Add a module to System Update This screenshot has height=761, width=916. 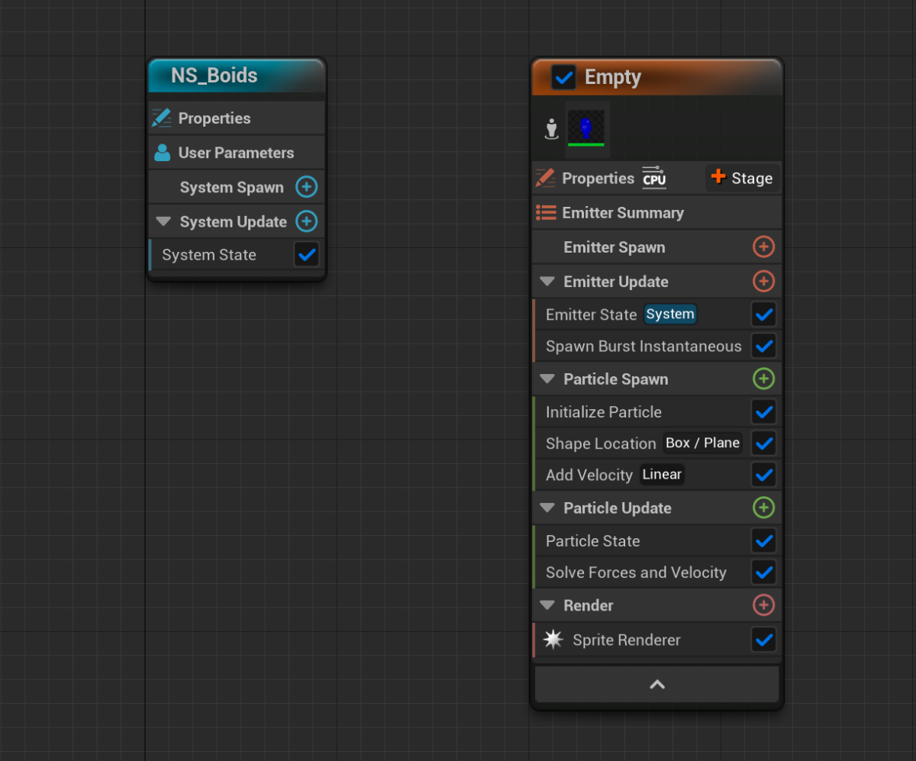coord(306,221)
